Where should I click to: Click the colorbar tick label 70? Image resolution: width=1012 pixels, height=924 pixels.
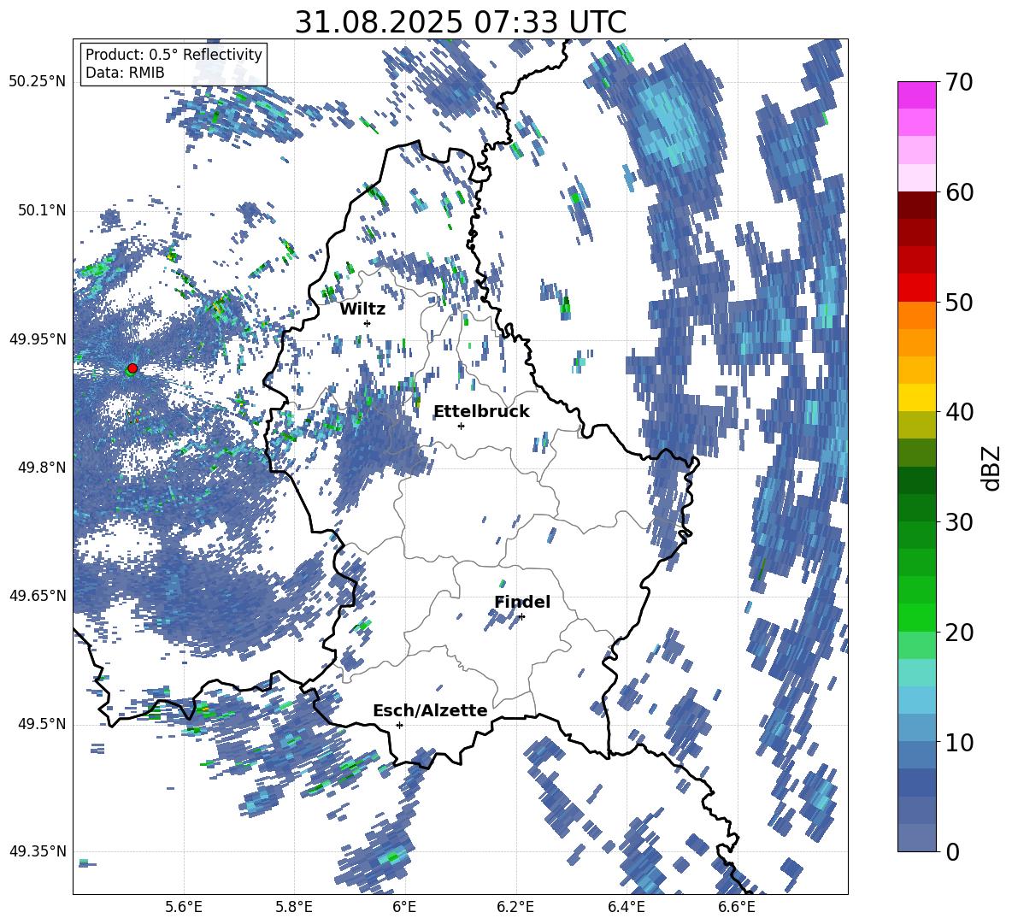tap(958, 82)
